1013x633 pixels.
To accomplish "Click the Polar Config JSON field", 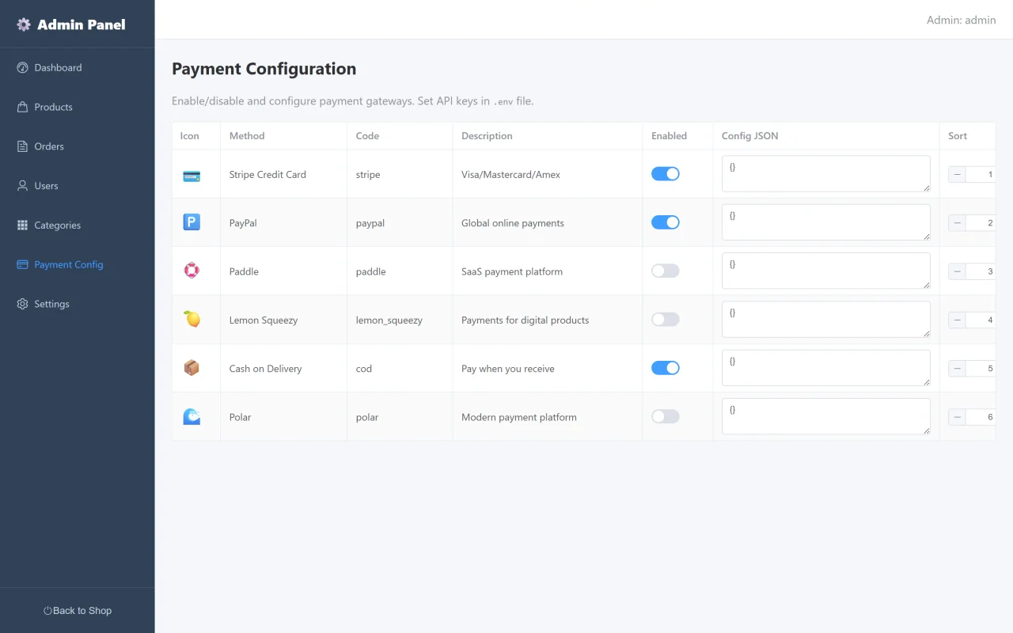I will click(826, 416).
